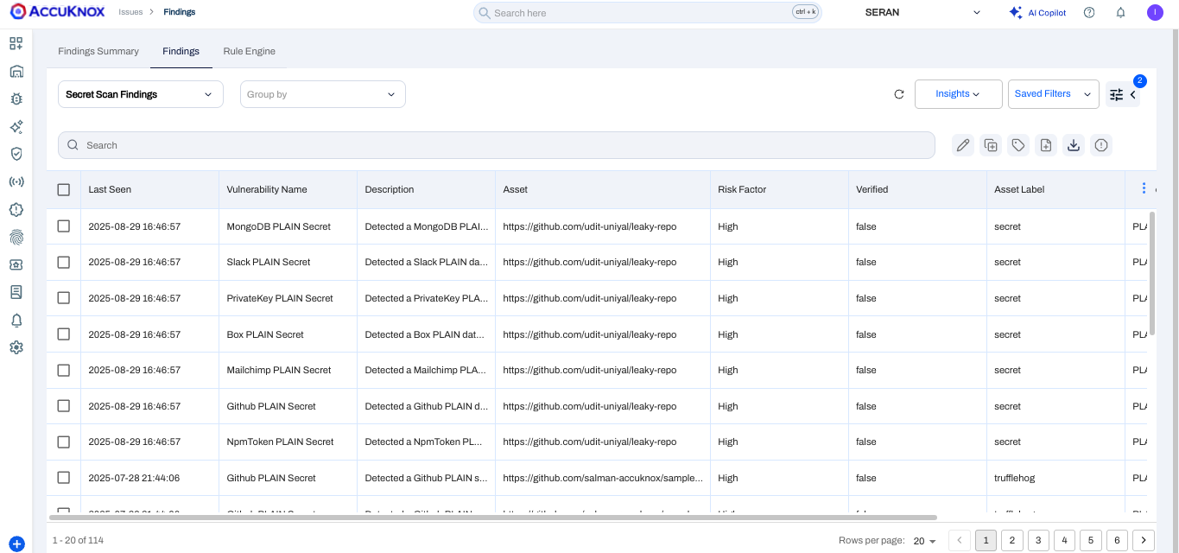Click the refresh icon beside Insights

[x=898, y=94]
